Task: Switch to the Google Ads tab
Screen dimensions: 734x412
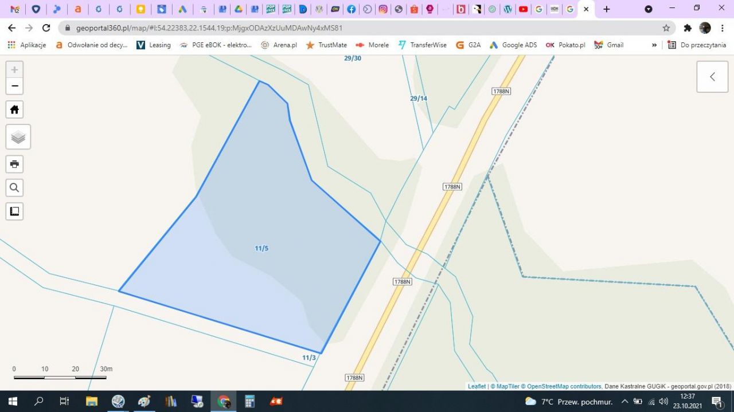Action: click(182, 9)
